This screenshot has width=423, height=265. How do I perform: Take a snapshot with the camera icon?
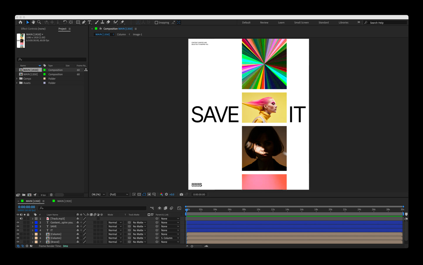click(181, 194)
